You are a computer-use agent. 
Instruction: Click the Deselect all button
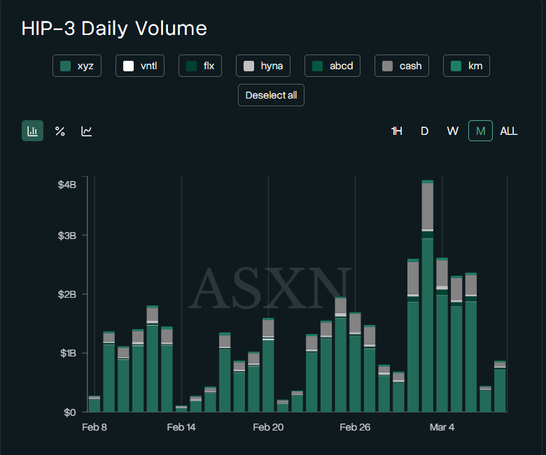point(271,95)
